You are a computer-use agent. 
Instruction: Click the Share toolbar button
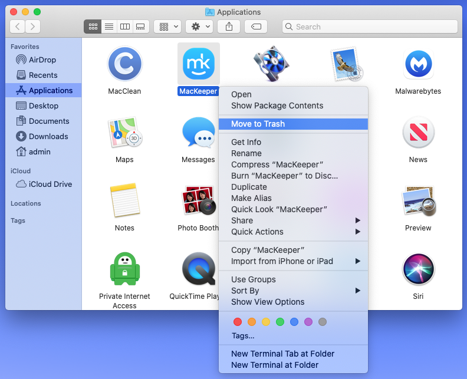[x=229, y=27]
